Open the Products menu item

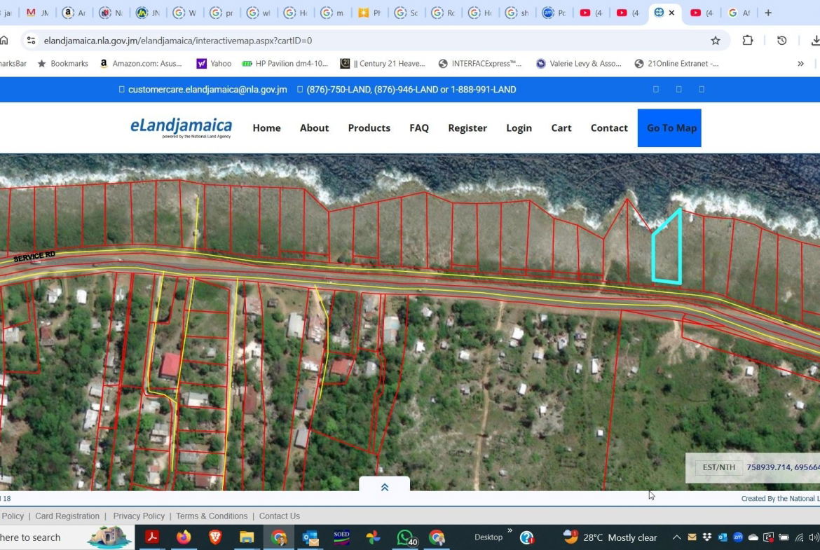pos(369,128)
